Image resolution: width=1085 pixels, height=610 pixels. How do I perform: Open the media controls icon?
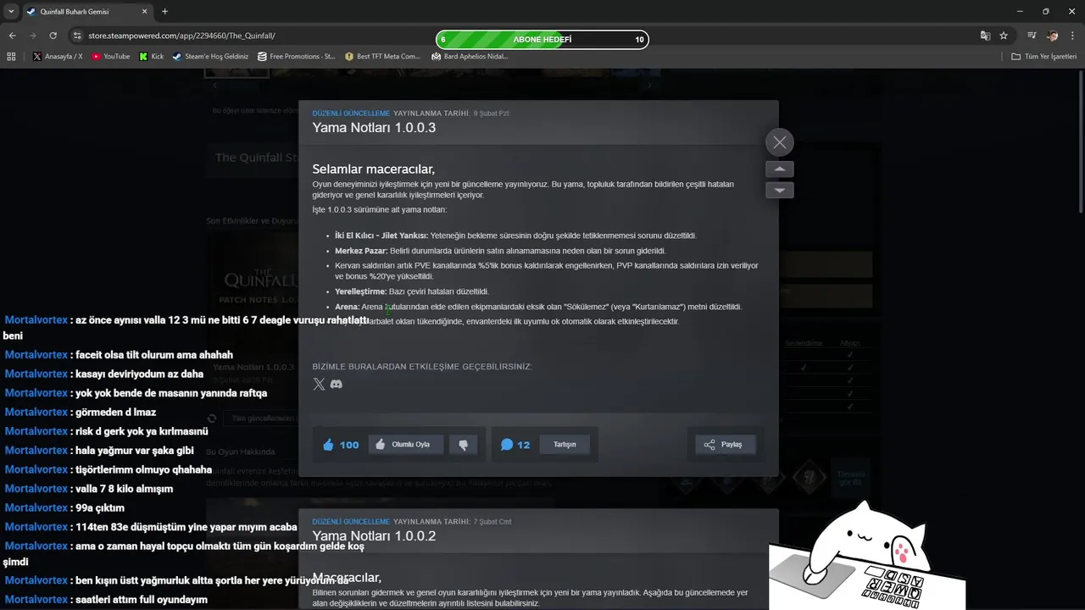click(x=1032, y=36)
